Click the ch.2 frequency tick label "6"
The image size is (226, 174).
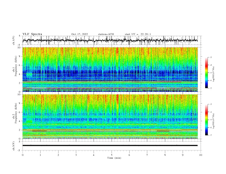click(x=20, y=112)
